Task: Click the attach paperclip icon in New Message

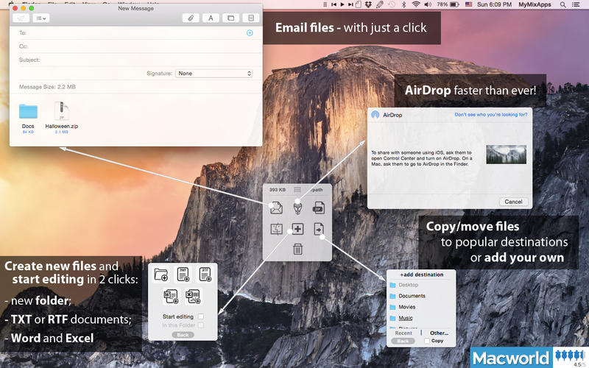Action: (x=190, y=17)
